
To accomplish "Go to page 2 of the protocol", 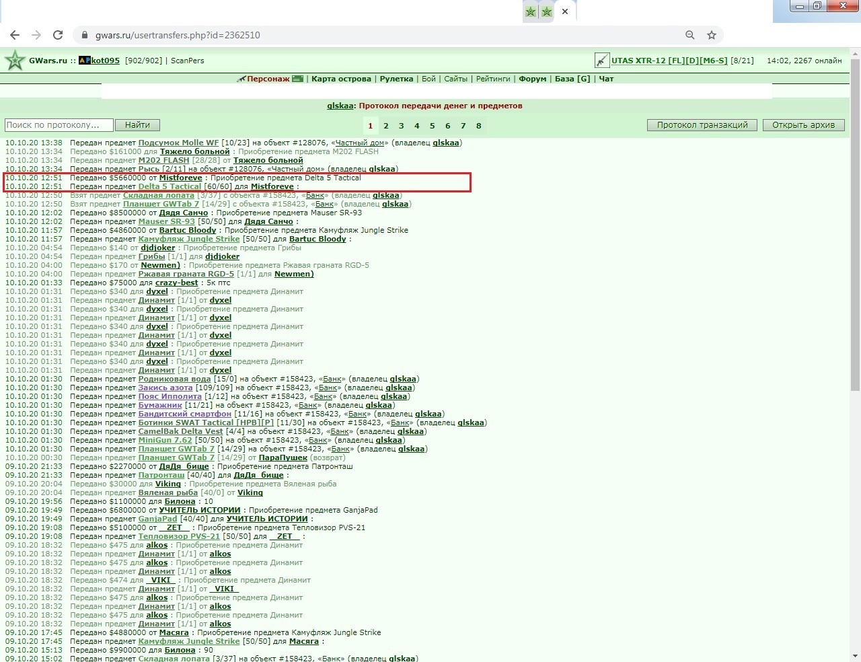I will 385,126.
